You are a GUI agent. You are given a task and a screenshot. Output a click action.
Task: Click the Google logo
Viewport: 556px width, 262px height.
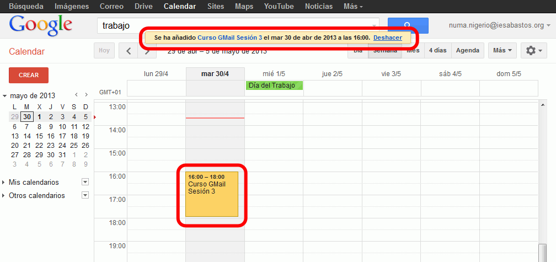click(41, 25)
